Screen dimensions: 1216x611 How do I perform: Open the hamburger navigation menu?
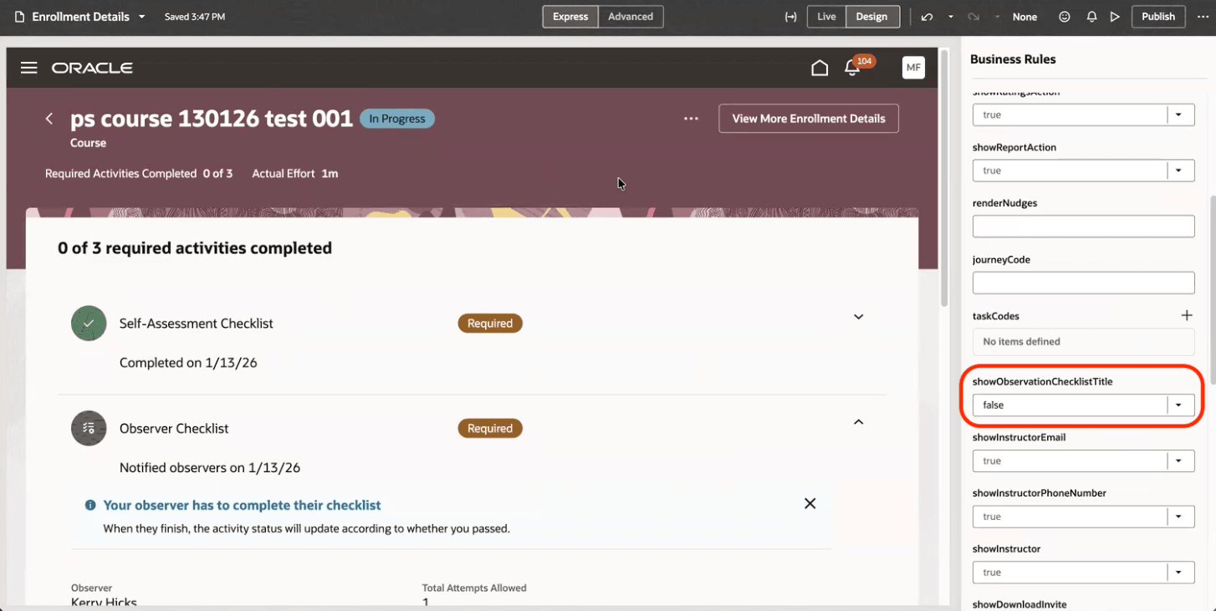(x=28, y=68)
